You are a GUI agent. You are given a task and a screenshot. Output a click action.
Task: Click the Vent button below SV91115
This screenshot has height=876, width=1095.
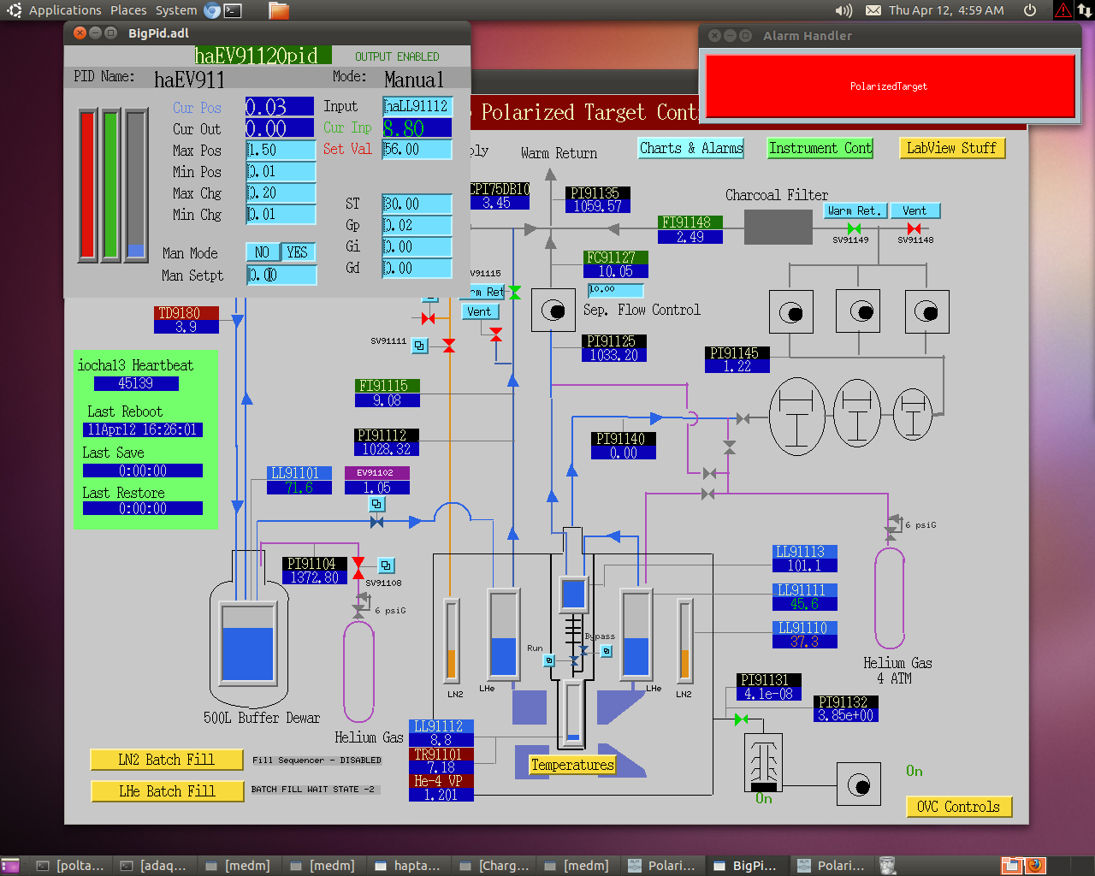479,311
